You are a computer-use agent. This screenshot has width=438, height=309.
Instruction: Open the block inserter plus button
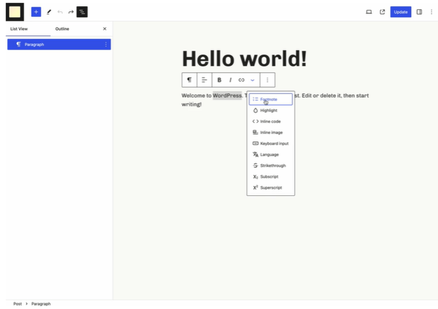[x=36, y=12]
